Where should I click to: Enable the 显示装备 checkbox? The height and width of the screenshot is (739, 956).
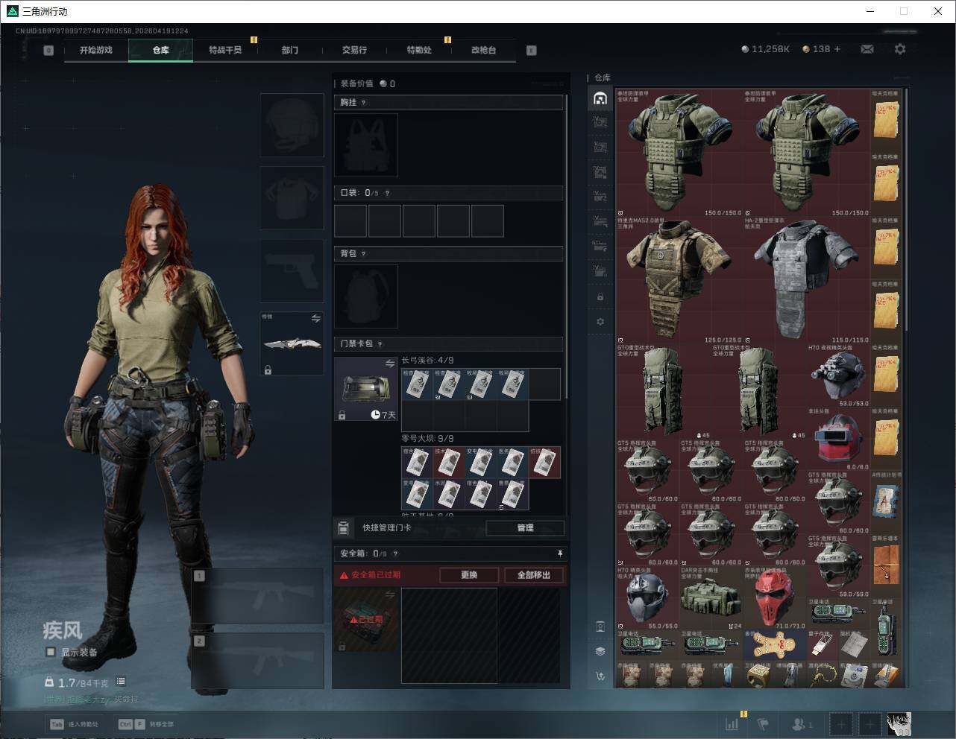51,652
